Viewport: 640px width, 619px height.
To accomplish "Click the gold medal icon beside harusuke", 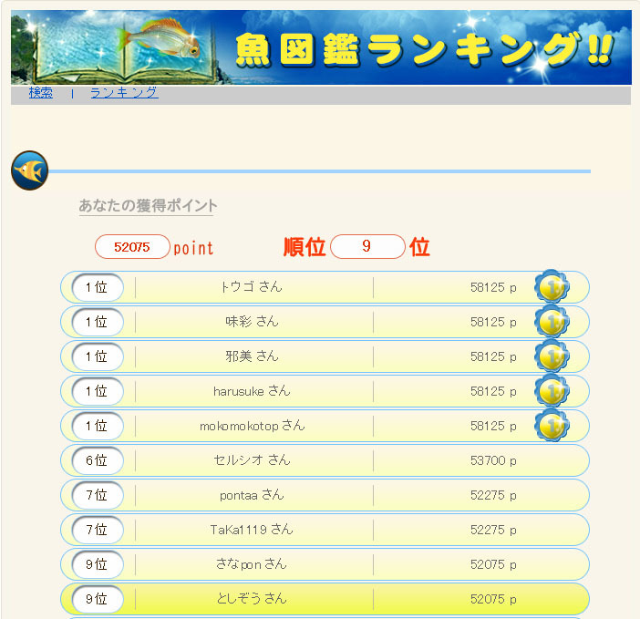I will tap(551, 391).
